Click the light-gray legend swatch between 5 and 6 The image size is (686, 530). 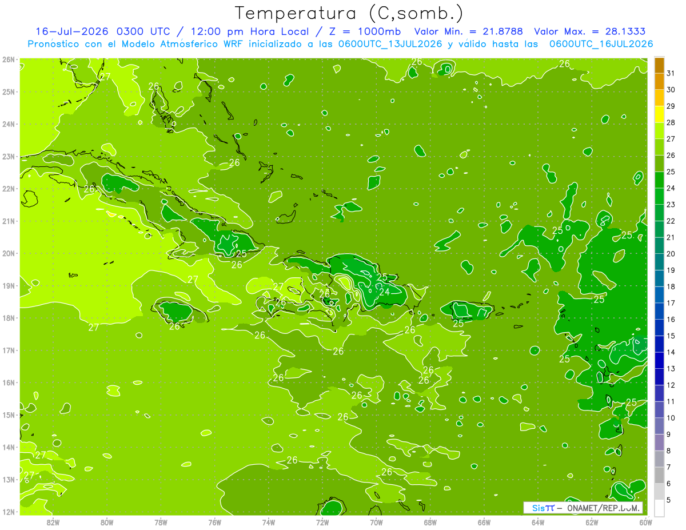click(x=660, y=492)
